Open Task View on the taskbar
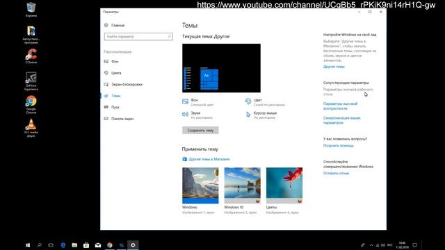The image size is (445, 250). tap(51, 245)
